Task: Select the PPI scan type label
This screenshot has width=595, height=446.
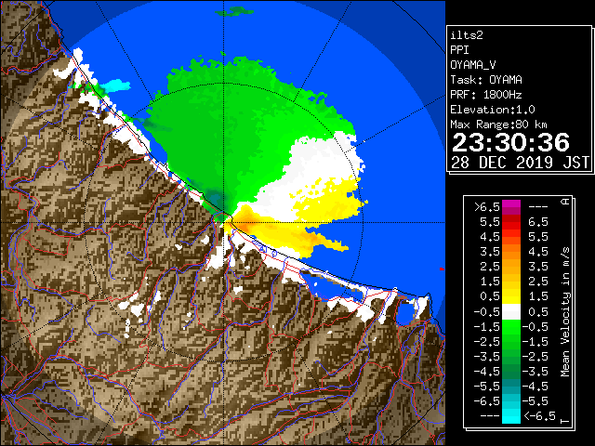Action: (x=459, y=50)
